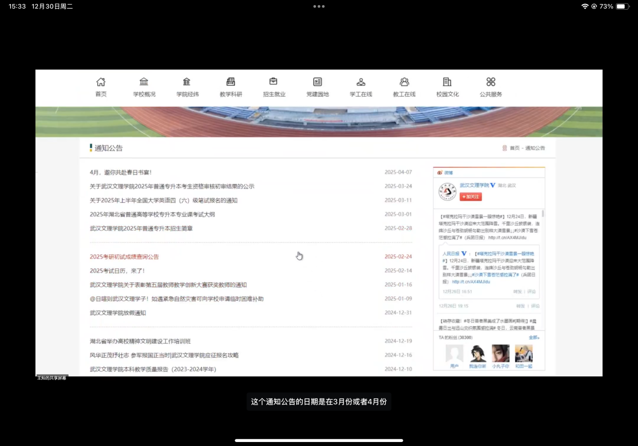
Task: Click the 招生就业 briefcase icon
Action: pos(274,82)
